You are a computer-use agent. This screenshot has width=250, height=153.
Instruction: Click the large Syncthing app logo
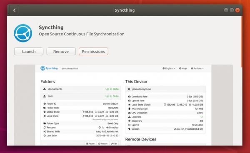23,33
